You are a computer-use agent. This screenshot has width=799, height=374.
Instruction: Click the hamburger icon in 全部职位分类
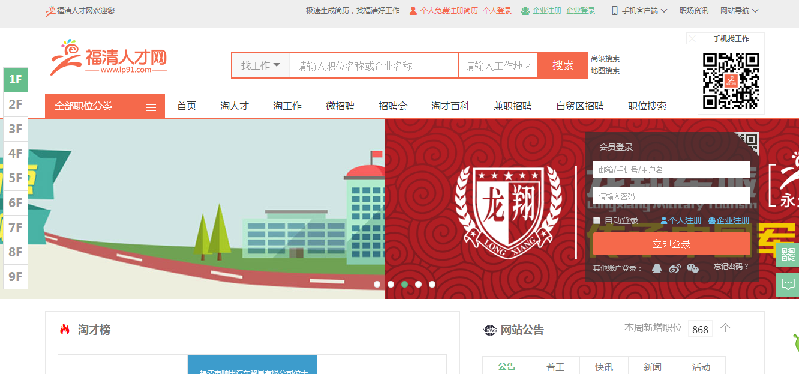[151, 107]
